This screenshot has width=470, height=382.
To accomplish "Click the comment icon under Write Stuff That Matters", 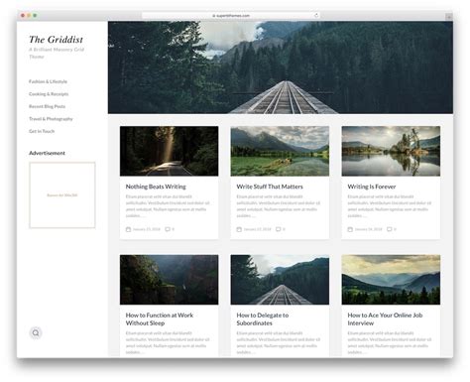I will click(x=279, y=229).
